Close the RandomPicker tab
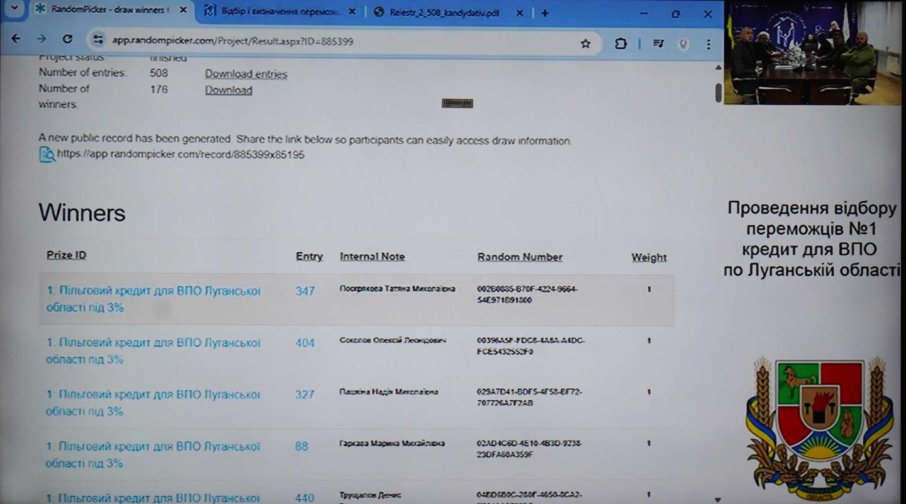This screenshot has width=906, height=504. pyautogui.click(x=183, y=11)
